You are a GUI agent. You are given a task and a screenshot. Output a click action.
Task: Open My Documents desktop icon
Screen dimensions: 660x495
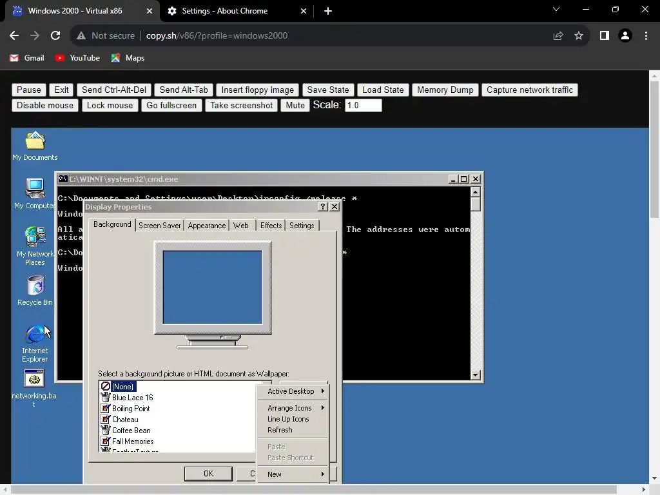tap(35, 146)
